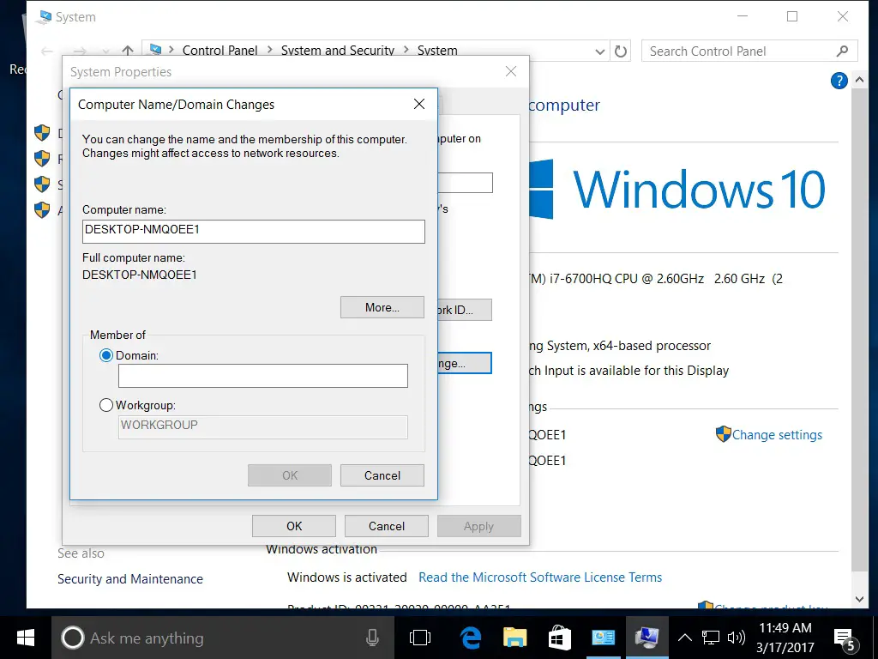Screen dimensions: 878x659
Task: Click the network icon in system tray
Action: point(711,638)
